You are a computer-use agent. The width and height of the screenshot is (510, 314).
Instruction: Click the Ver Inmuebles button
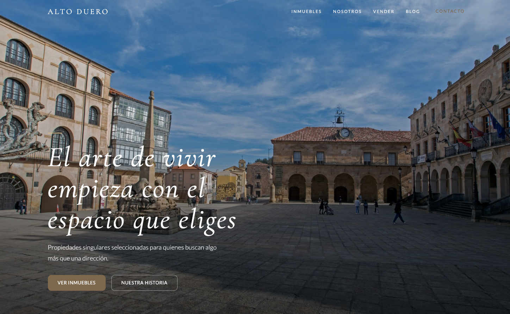pos(77,283)
